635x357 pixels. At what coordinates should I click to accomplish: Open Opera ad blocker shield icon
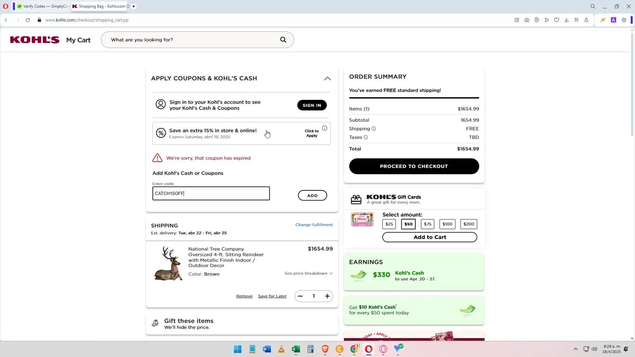click(537, 20)
